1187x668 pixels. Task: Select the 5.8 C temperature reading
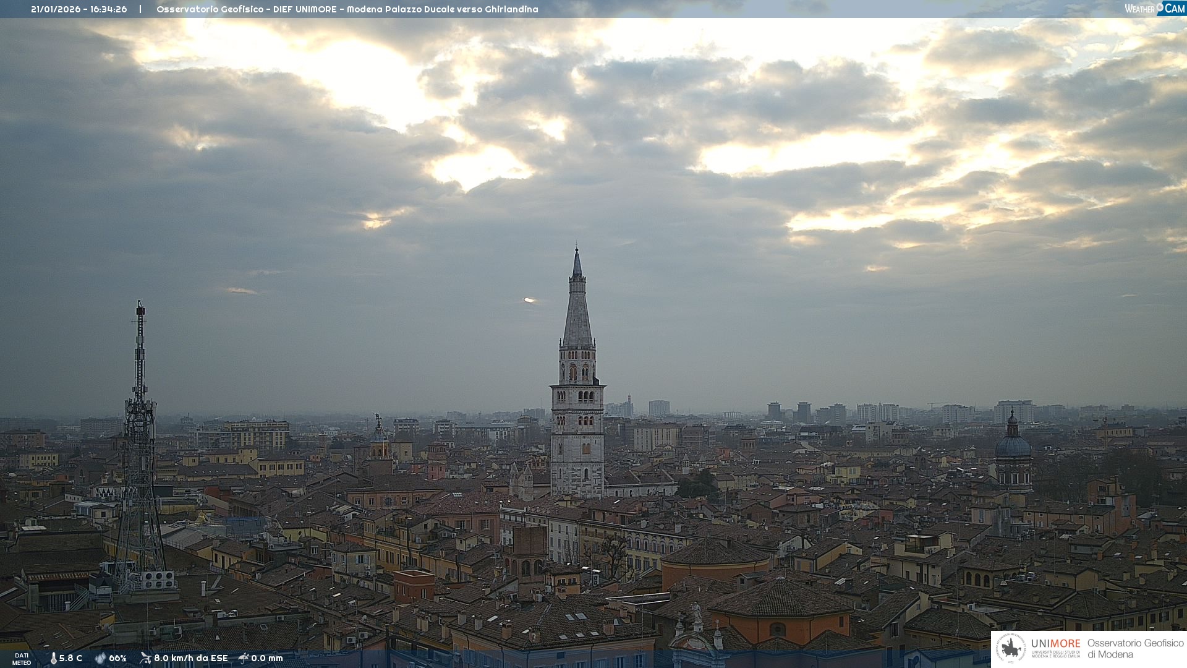tap(70, 659)
